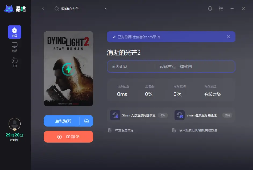Open the list menu icon in title bar
This screenshot has height=170, width=253.
click(221, 8)
